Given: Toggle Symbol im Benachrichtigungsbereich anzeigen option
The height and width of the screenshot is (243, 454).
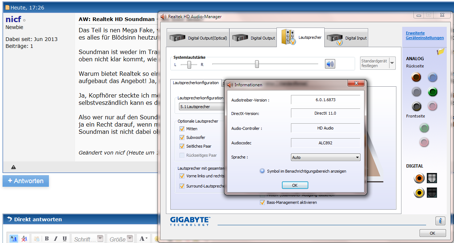Looking at the screenshot, I should [262, 171].
